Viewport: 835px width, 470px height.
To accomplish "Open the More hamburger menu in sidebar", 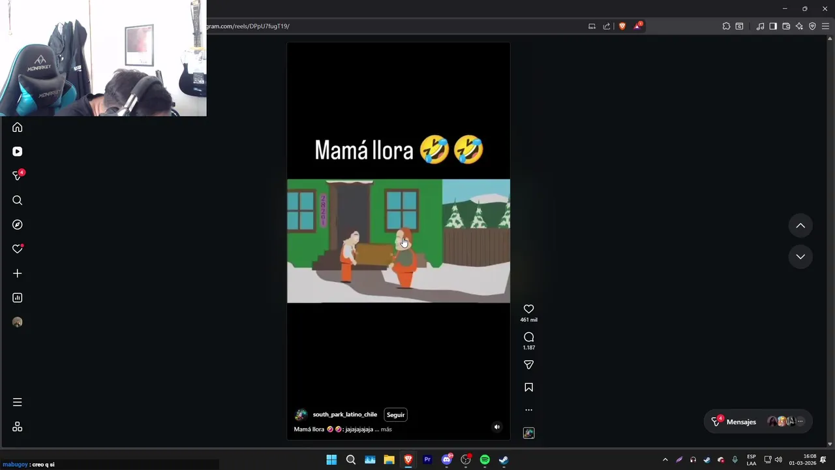I will coord(18,402).
